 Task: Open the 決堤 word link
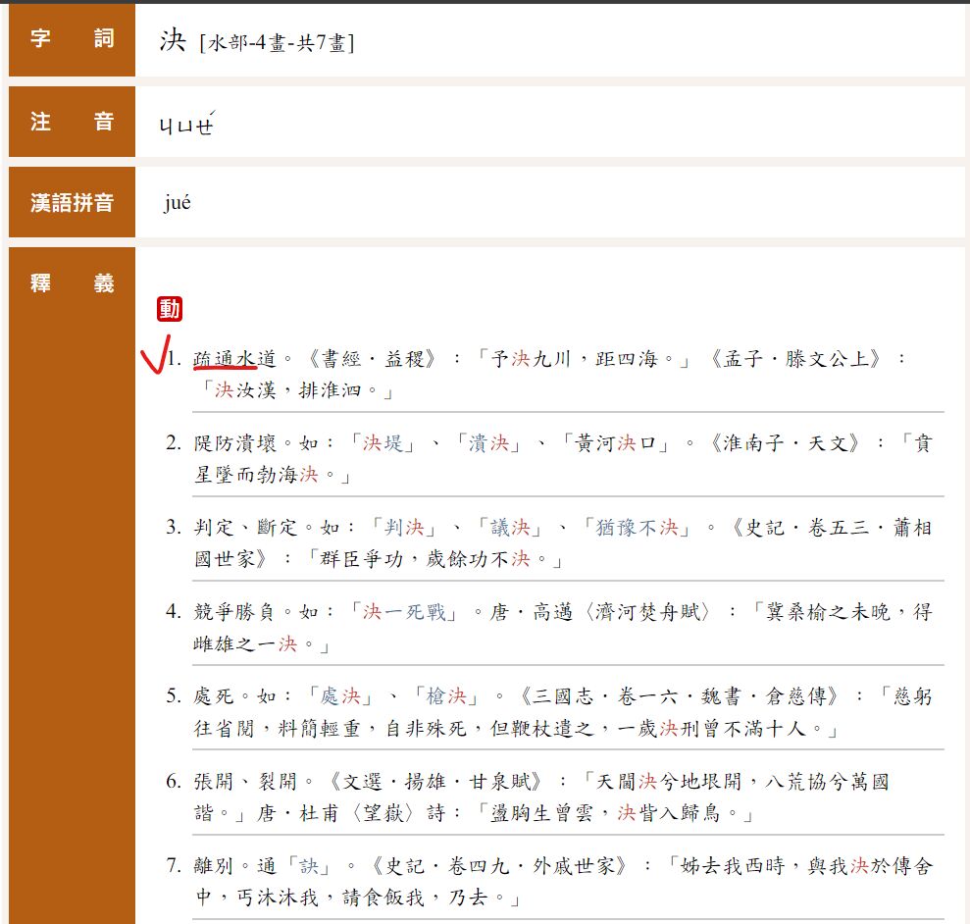pos(383,443)
